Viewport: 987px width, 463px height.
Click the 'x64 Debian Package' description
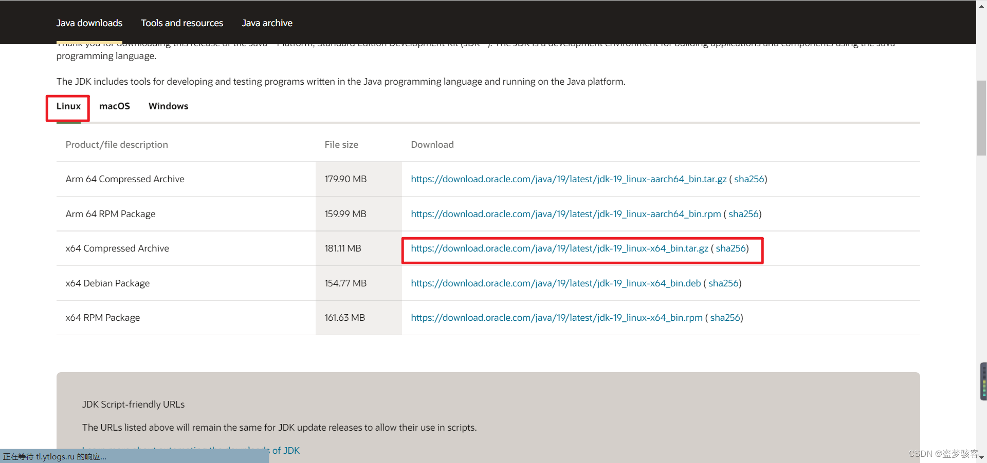[107, 283]
